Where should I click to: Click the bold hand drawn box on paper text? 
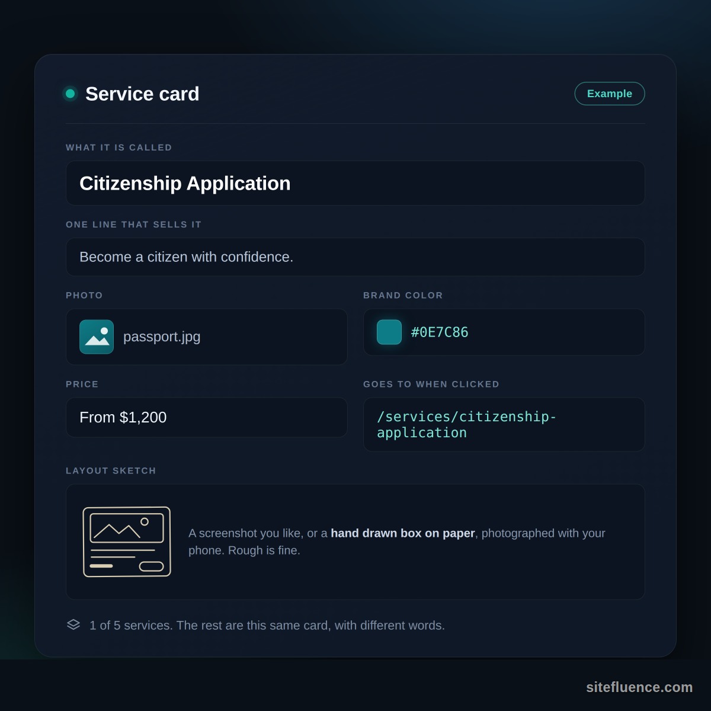pos(403,533)
